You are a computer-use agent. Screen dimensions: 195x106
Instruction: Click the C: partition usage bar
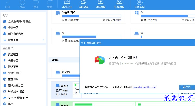(x=168, y=16)
